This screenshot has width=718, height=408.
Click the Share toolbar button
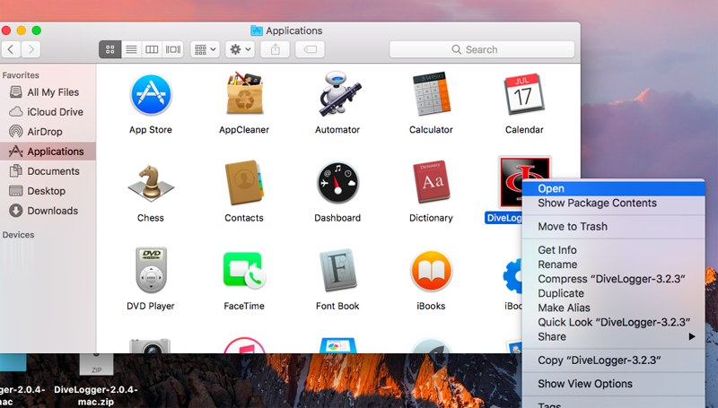coord(276,49)
